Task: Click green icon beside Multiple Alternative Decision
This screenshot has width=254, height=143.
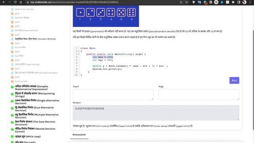Action: [12, 115]
